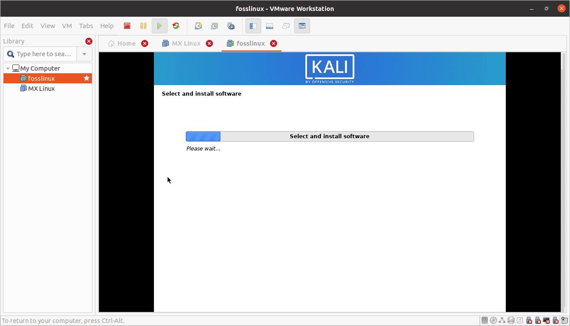Click the 'press Ctrl-Alt' status bar message

[63, 321]
